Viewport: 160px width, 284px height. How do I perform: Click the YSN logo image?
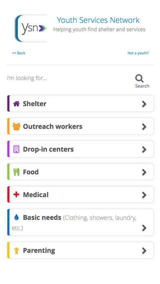[x=32, y=28]
